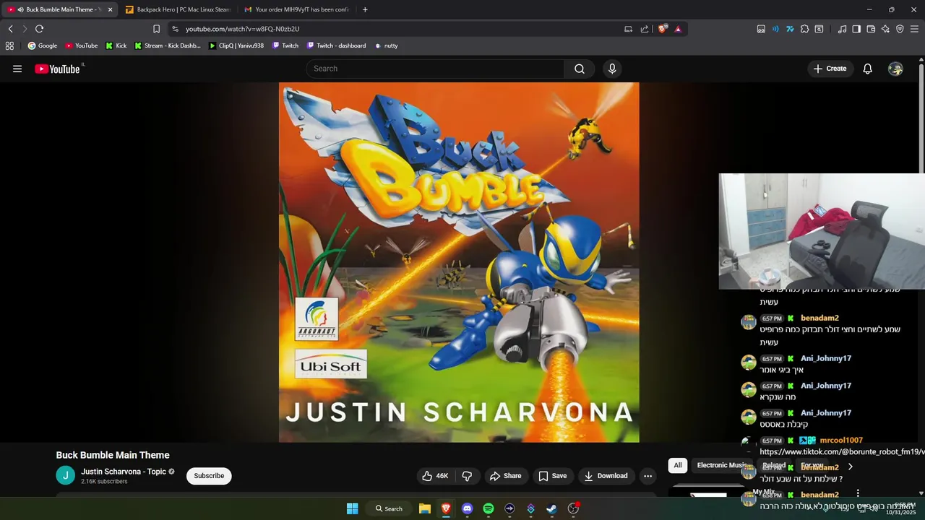Screen dimensions: 925x520
Task: Open the Brave Shields lion icon
Action: 662,29
